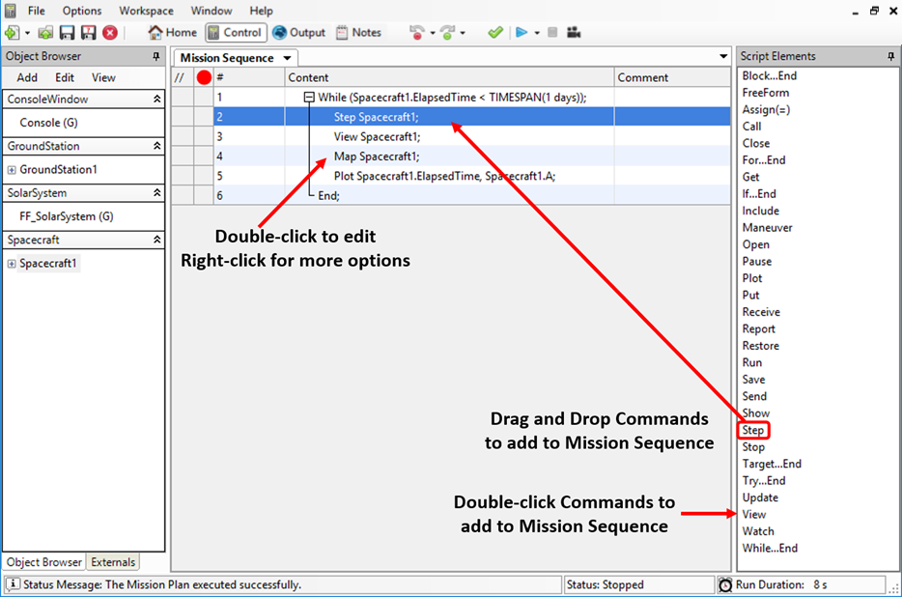Click the Open Mission Plan folder icon
This screenshot has height=597, width=902.
tap(45, 33)
